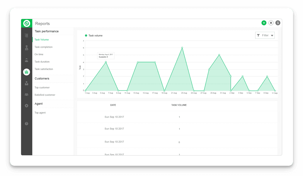Select Task Volume report
The image size is (303, 176).
[x=42, y=39]
